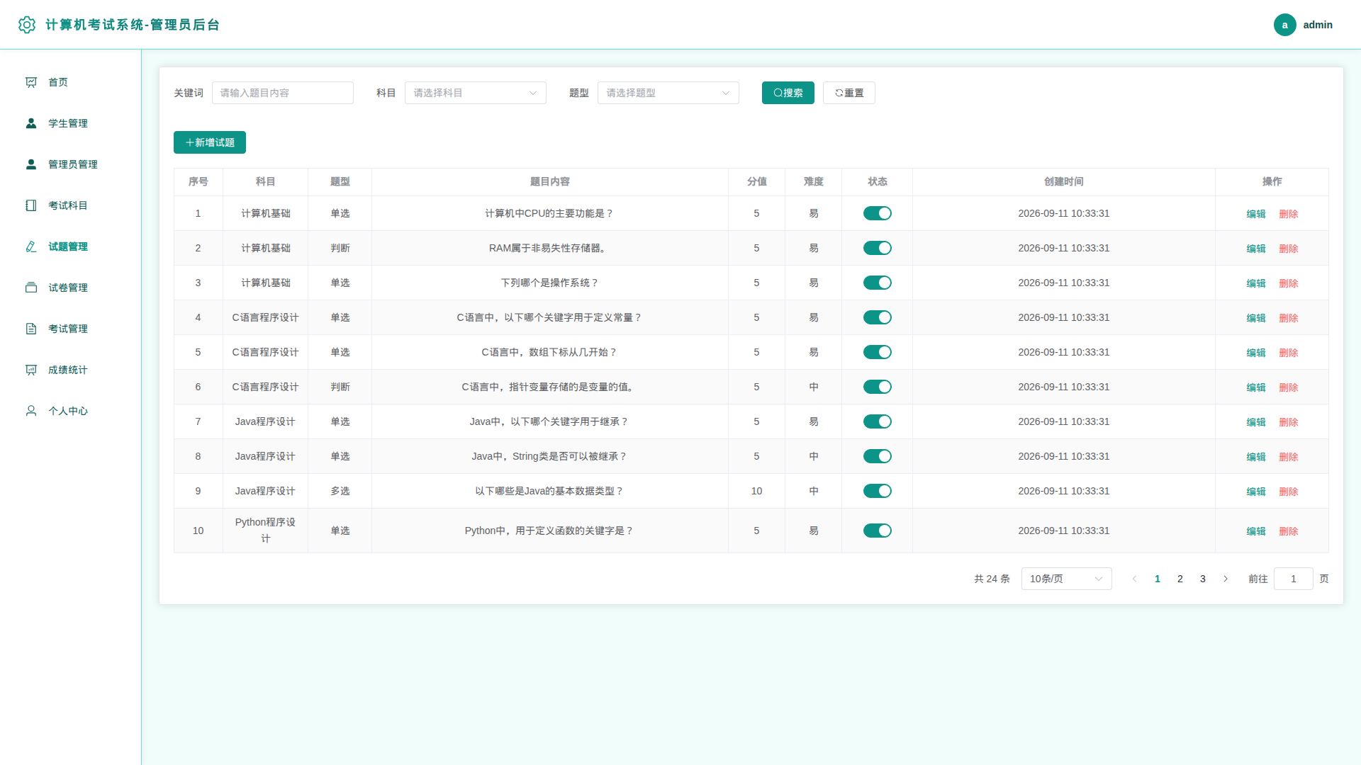
Task: Go to previous page arrow
Action: [x=1134, y=579]
